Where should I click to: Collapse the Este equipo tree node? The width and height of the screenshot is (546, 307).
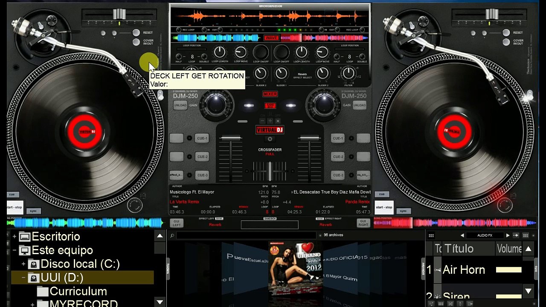(x=15, y=250)
